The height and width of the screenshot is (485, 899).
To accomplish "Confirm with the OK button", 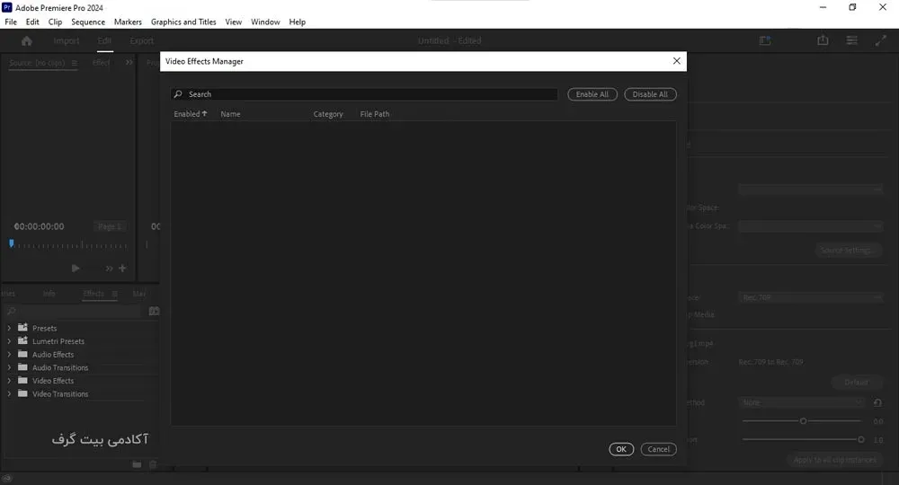I will (621, 449).
